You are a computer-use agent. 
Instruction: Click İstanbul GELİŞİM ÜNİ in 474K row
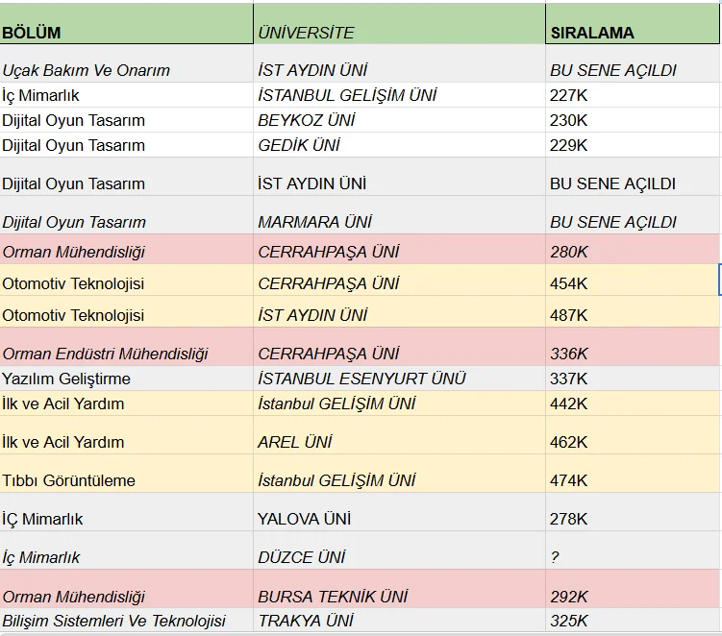399,474
